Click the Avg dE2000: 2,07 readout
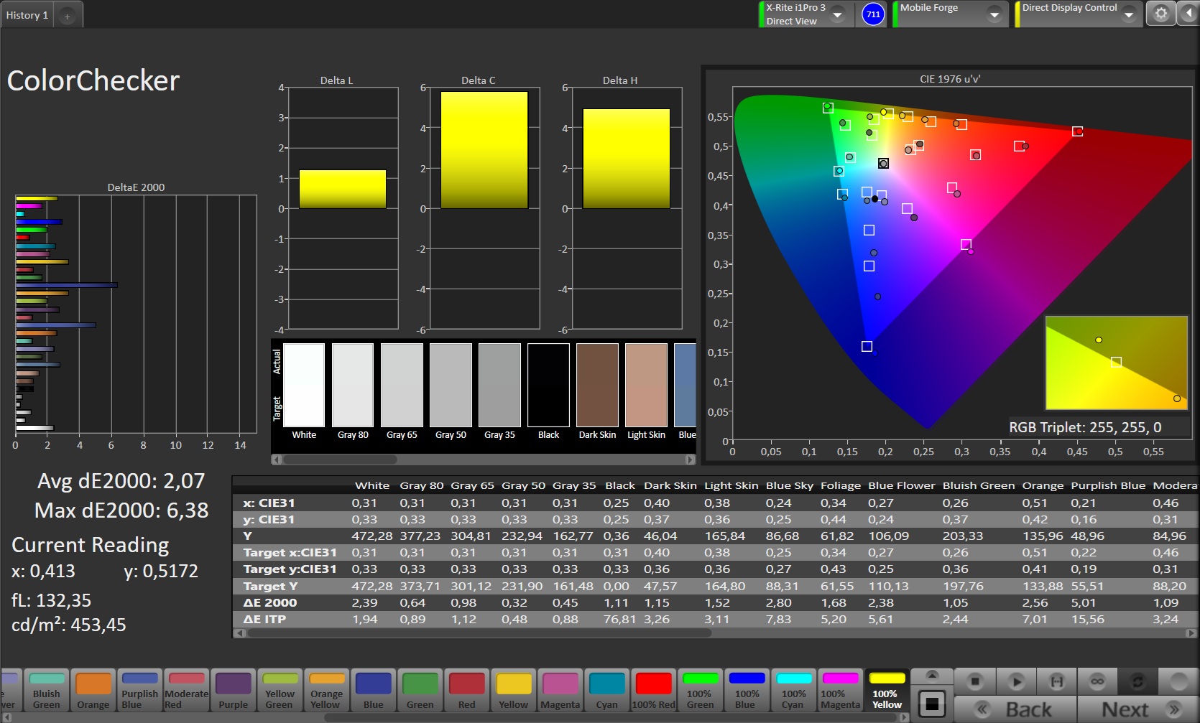This screenshot has height=723, width=1200. 121,480
